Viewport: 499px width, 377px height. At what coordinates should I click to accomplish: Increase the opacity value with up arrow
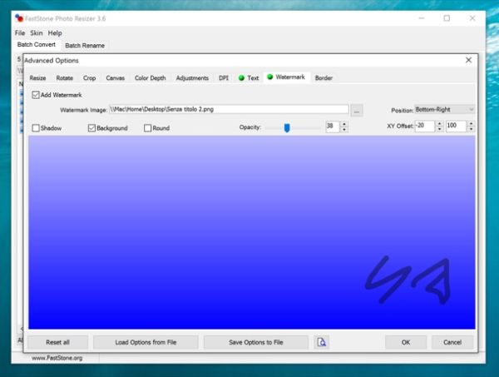pos(344,124)
